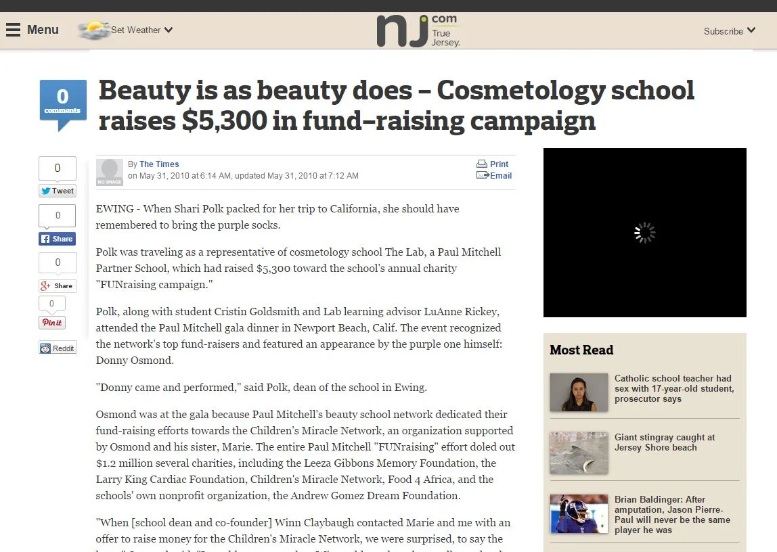Click the Email link

point(501,175)
